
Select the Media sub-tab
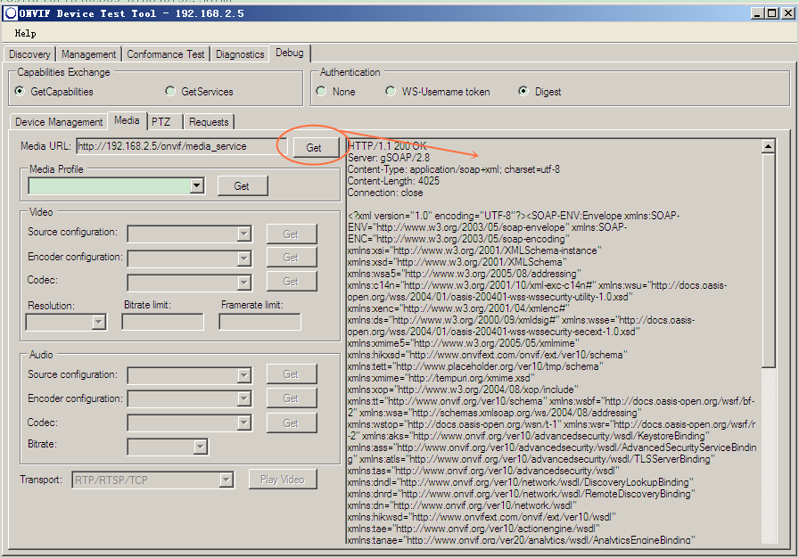coord(127,120)
